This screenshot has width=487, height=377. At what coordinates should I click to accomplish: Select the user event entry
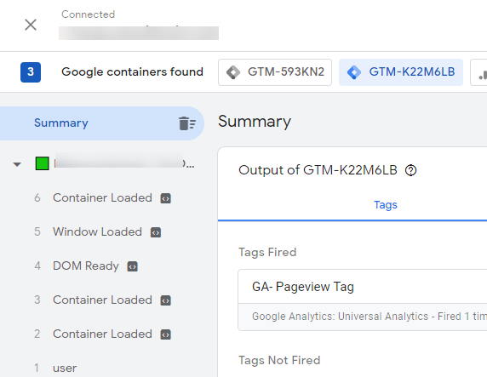[65, 368]
